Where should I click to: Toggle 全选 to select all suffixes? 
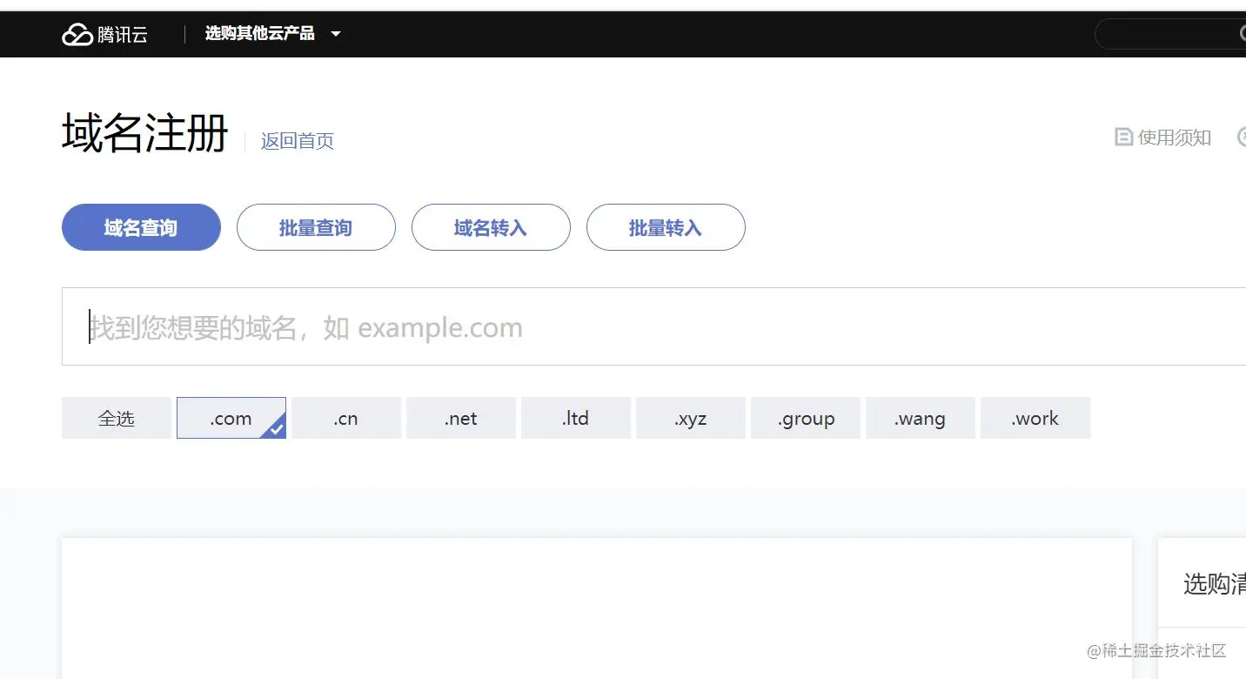pyautogui.click(x=117, y=418)
